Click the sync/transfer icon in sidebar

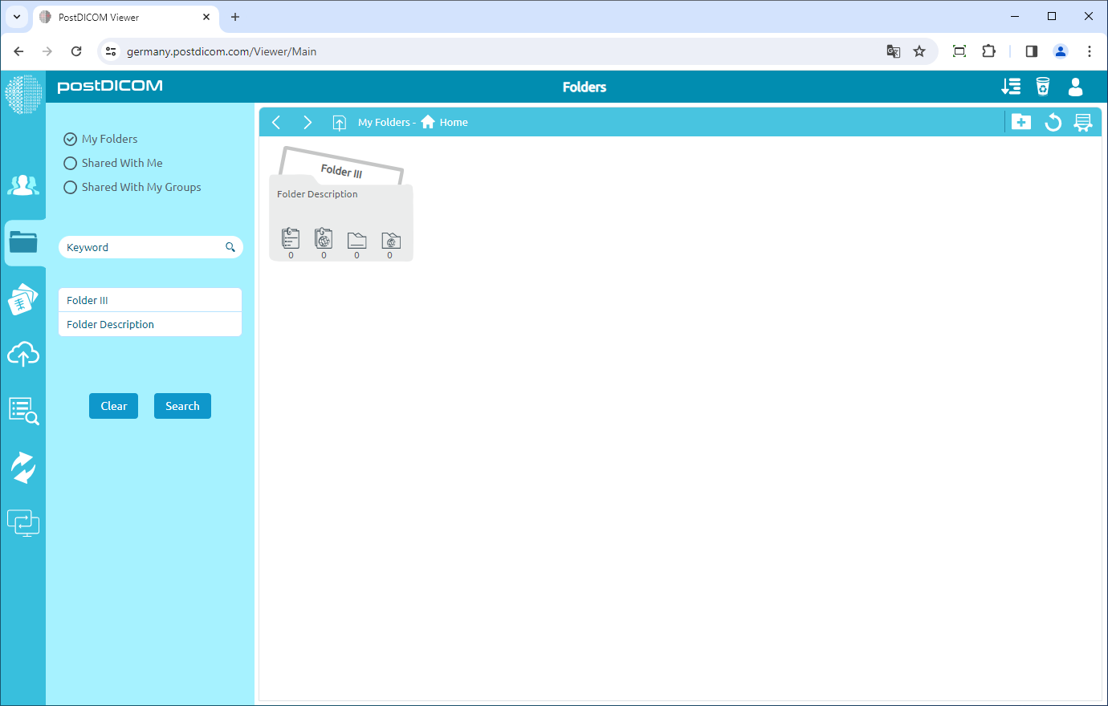[23, 466]
